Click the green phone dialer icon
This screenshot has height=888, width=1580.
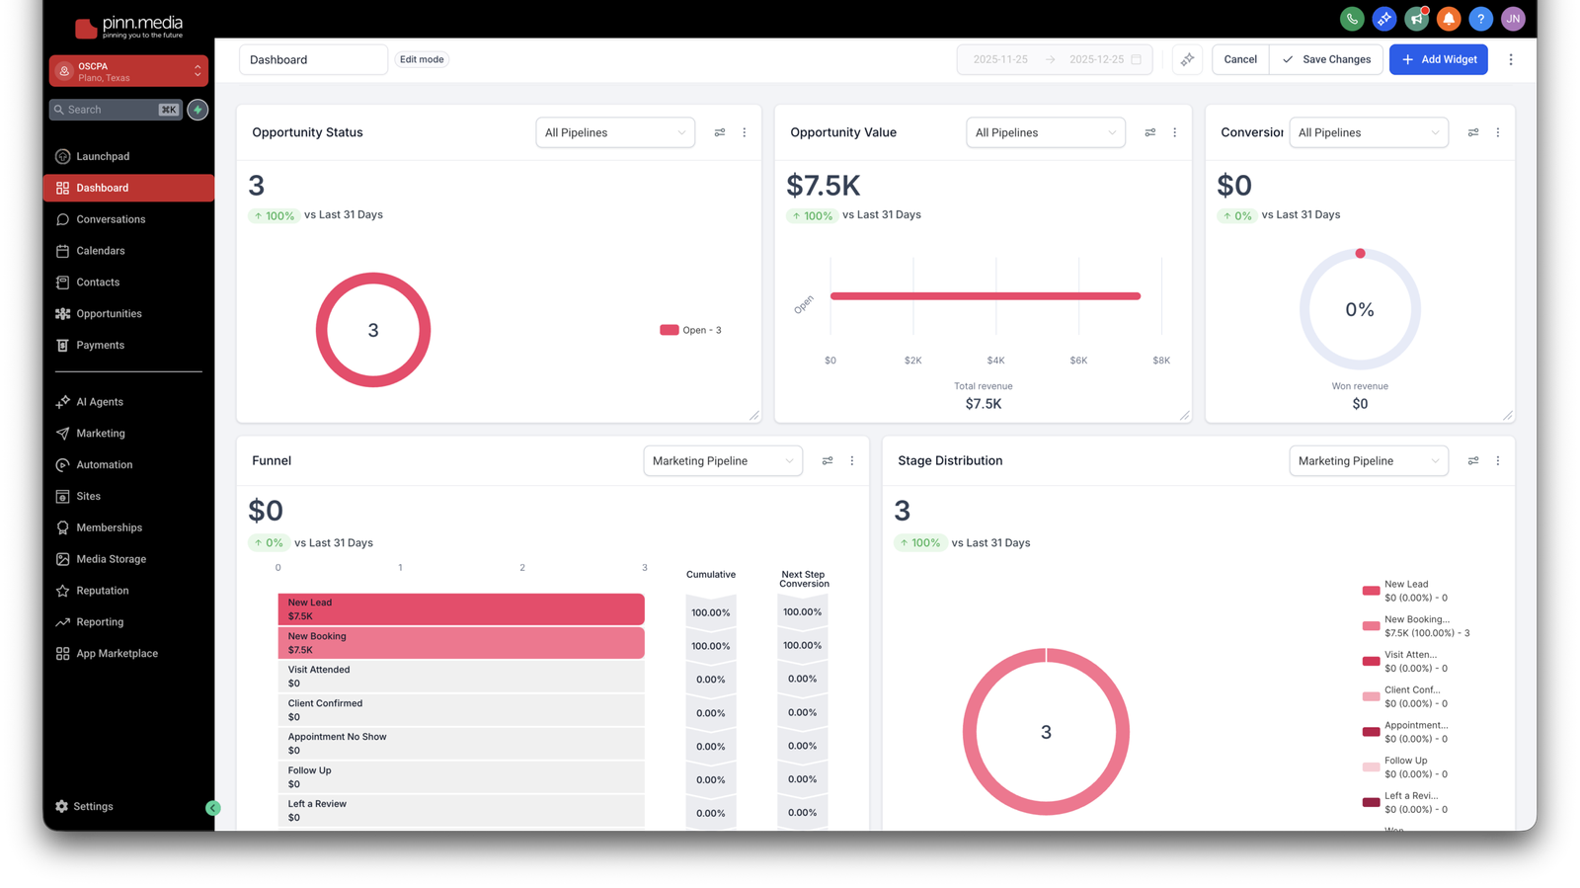click(x=1352, y=19)
